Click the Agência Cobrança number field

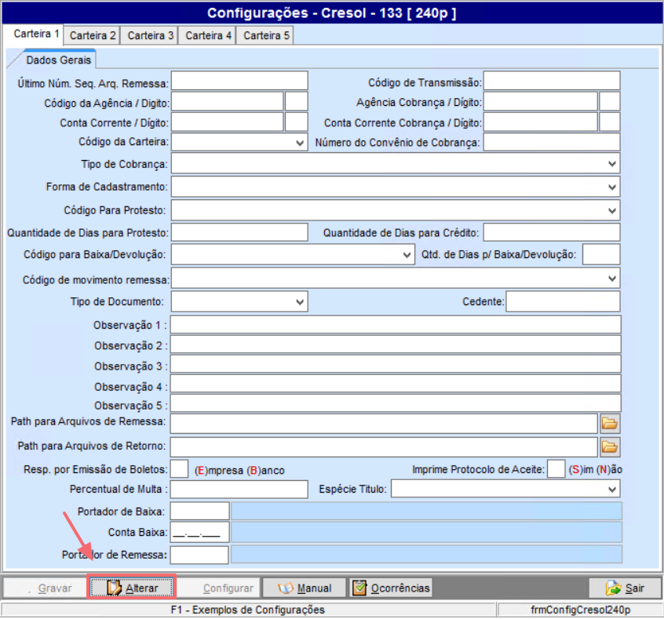[541, 102]
